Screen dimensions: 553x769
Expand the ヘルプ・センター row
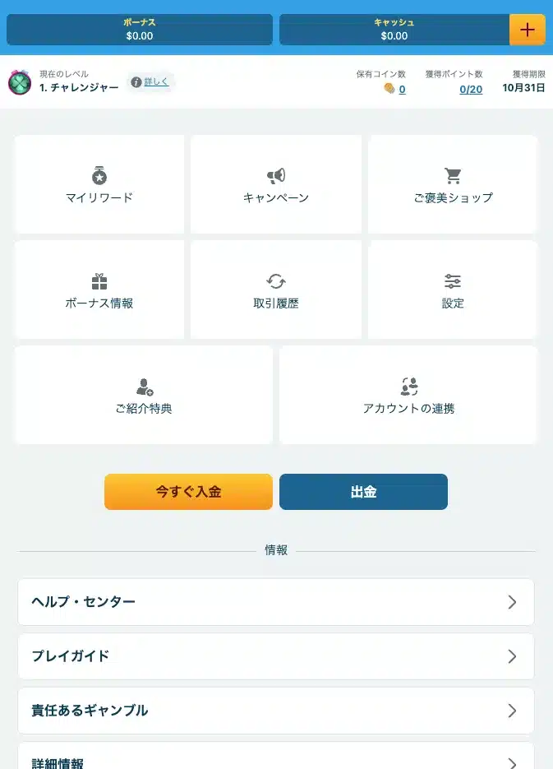[x=276, y=602]
